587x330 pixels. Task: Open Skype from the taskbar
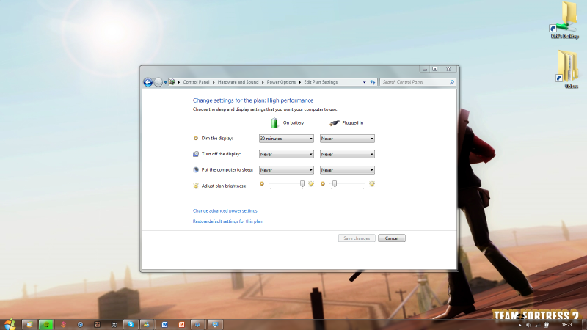131,324
